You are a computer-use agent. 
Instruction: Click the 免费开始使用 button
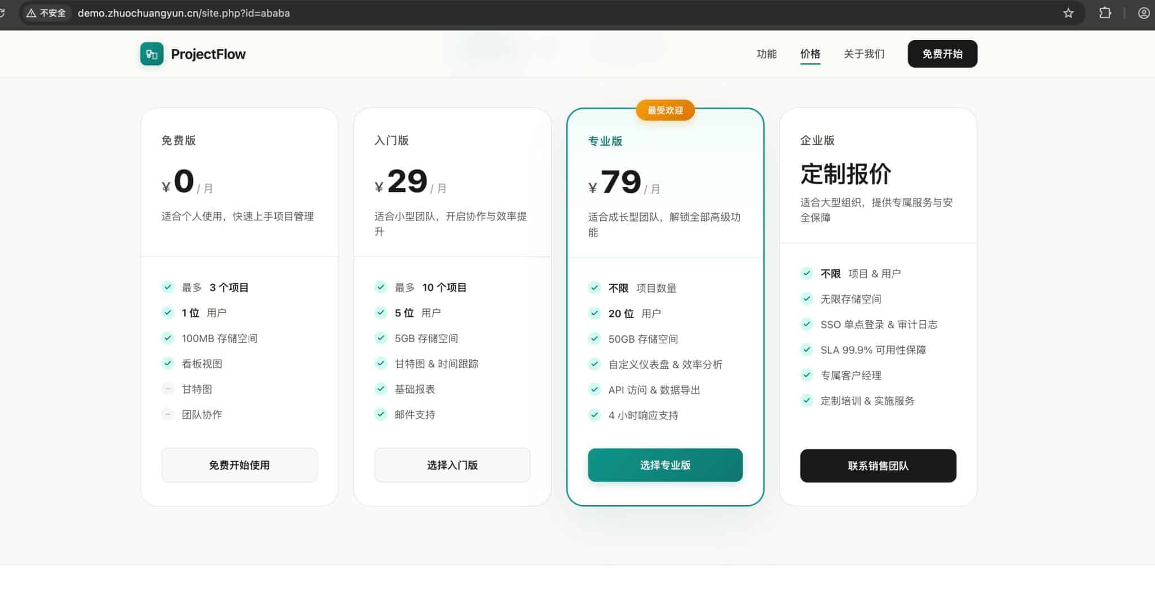239,465
